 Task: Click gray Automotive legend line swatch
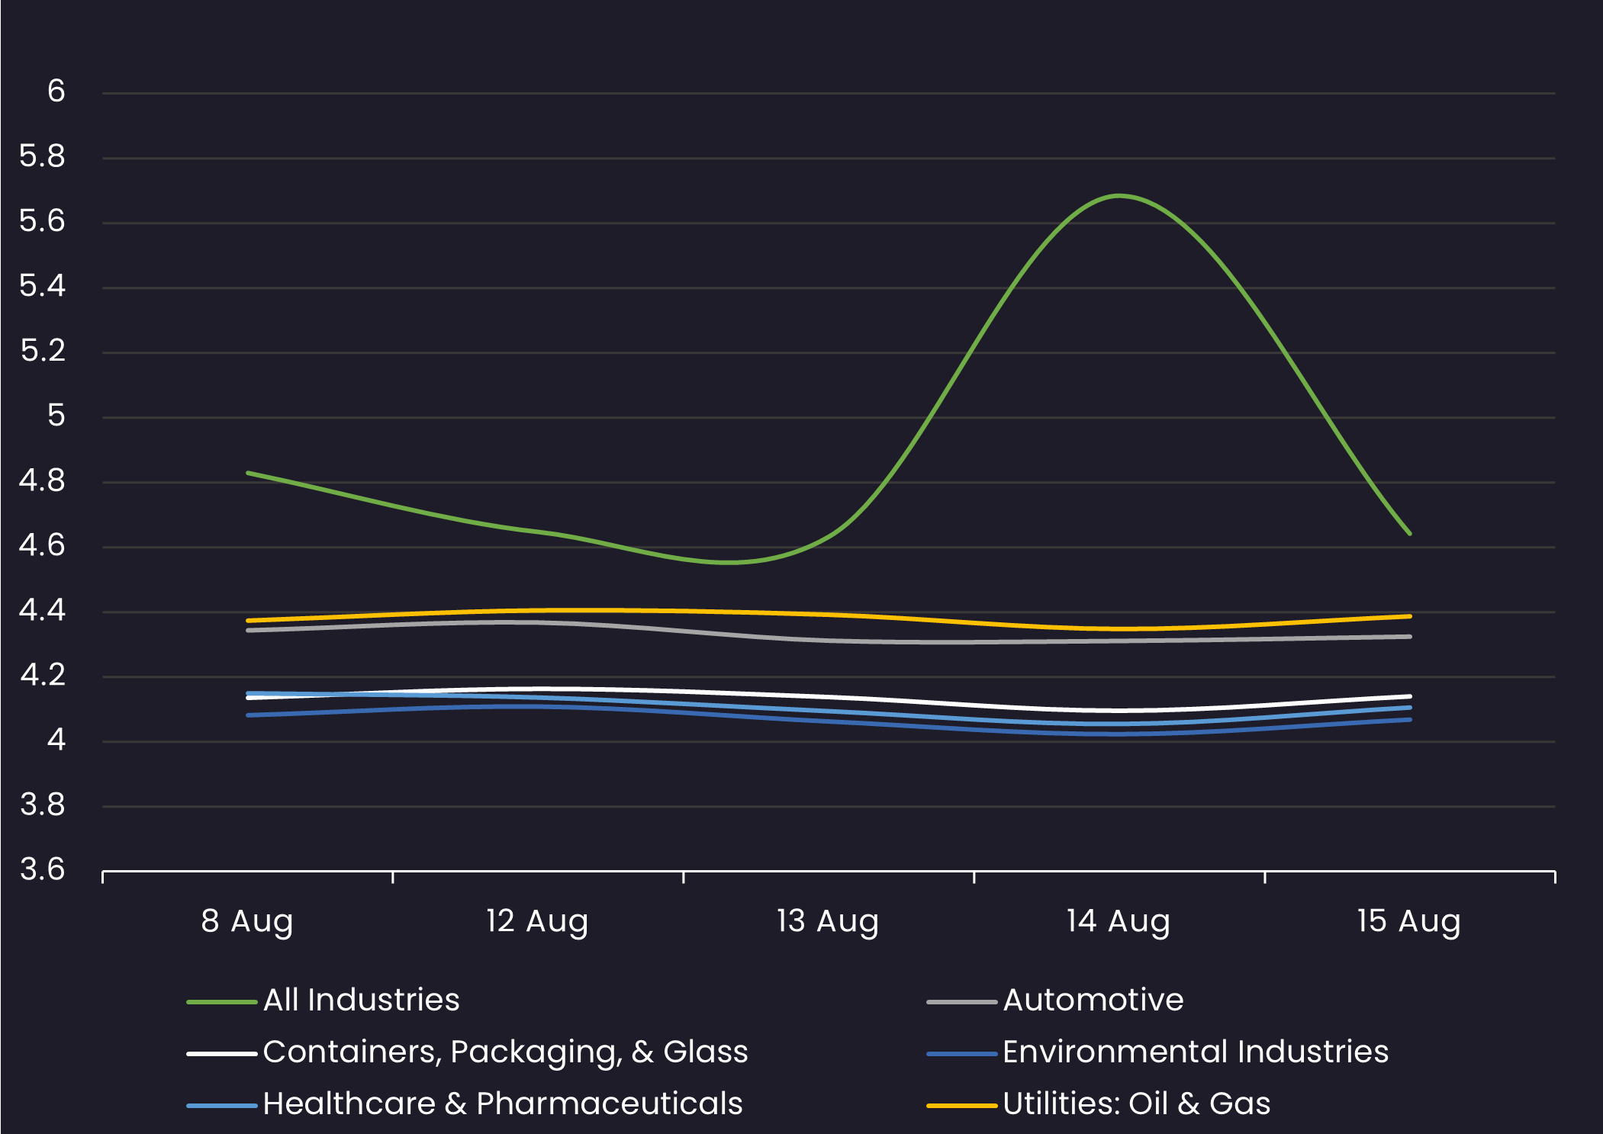click(961, 1002)
